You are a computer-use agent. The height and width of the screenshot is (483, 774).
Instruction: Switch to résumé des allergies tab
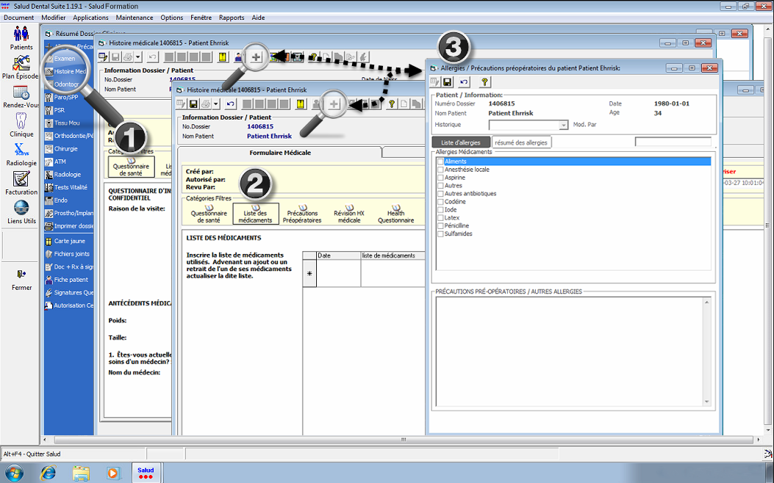pos(521,142)
